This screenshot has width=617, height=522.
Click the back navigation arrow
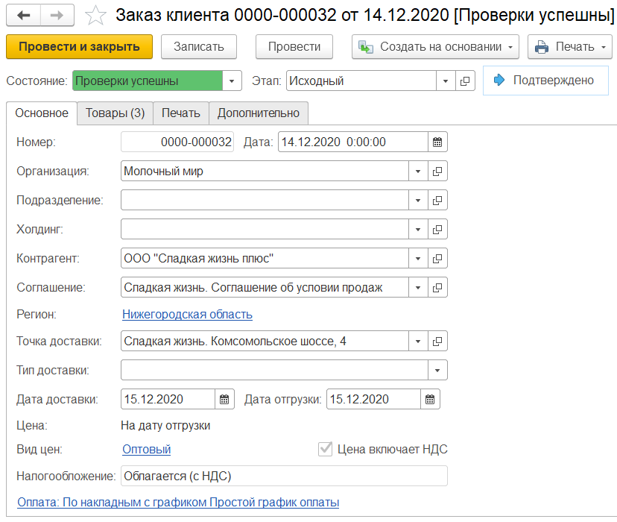24,14
